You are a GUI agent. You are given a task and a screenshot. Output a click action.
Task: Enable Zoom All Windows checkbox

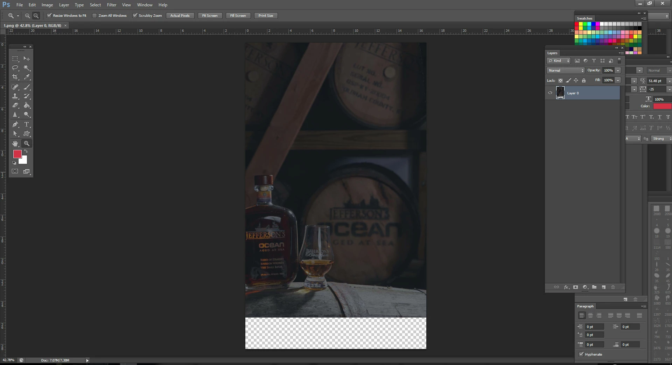(x=94, y=16)
